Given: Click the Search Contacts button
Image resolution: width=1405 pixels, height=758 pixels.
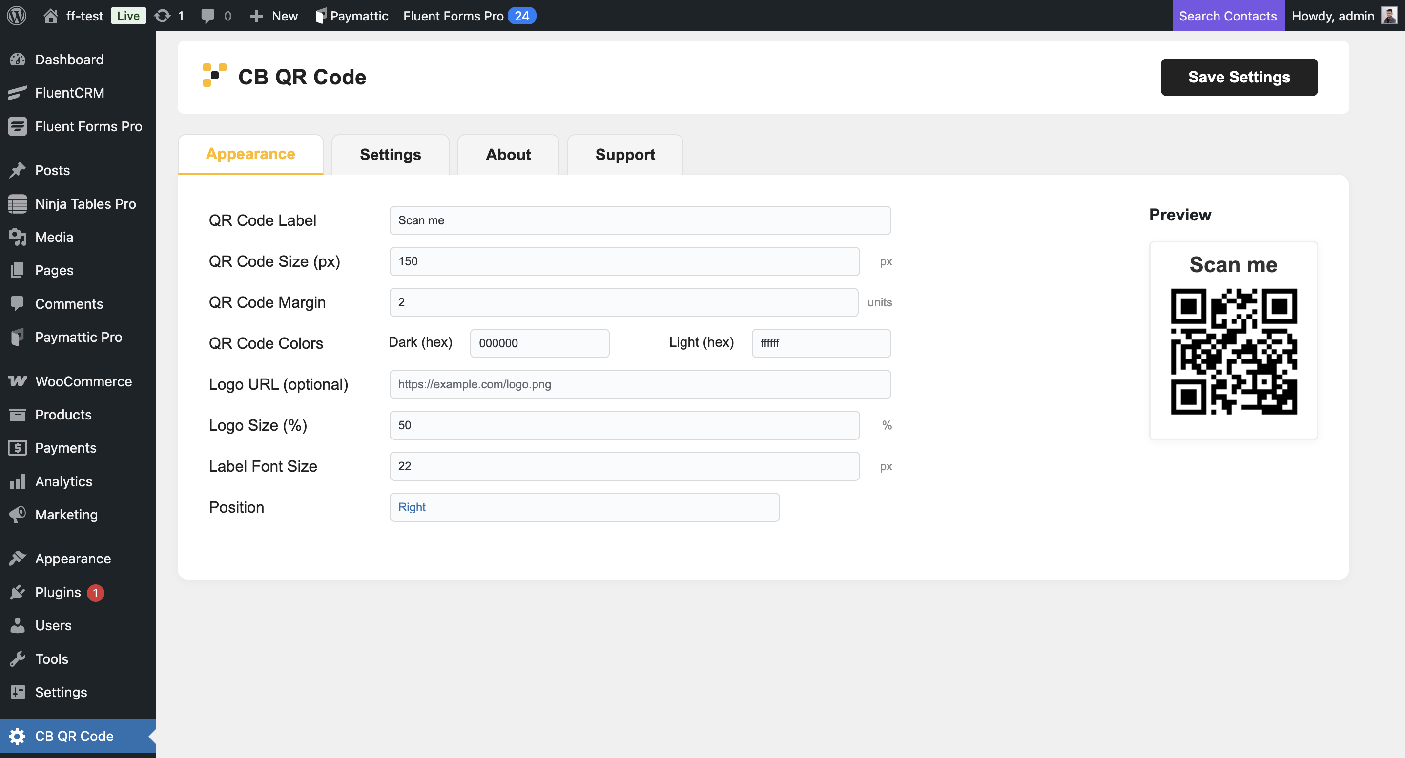Looking at the screenshot, I should (x=1228, y=16).
